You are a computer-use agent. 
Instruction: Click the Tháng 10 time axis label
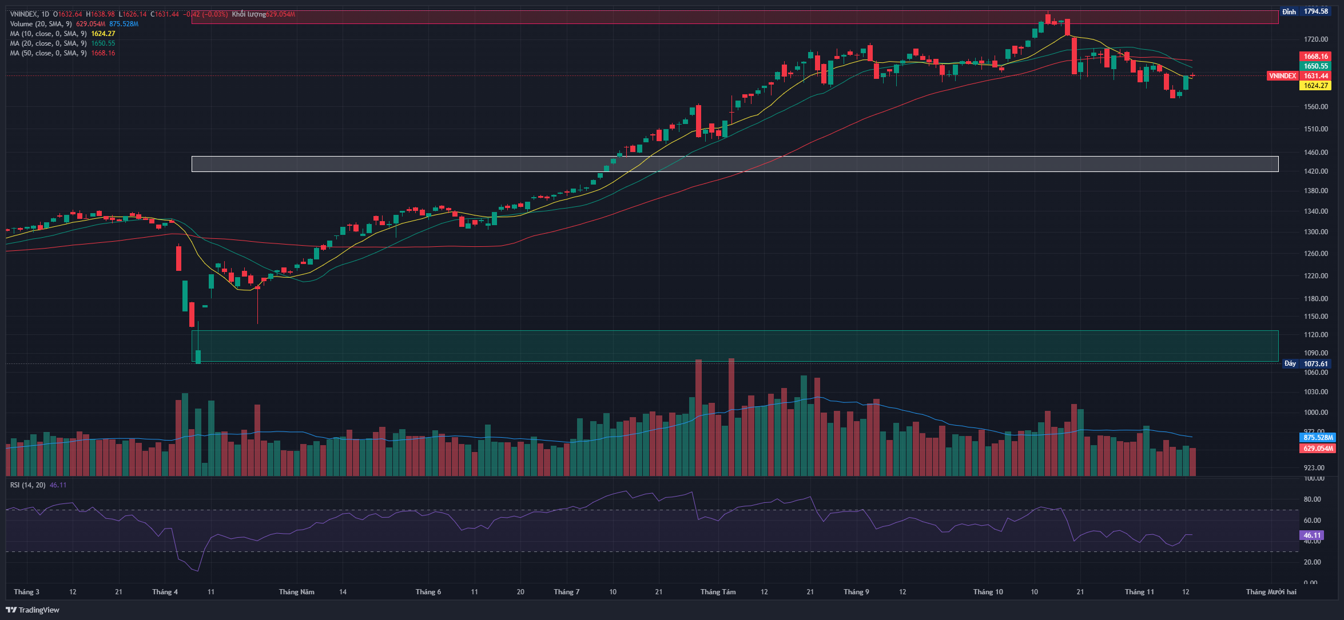[988, 592]
